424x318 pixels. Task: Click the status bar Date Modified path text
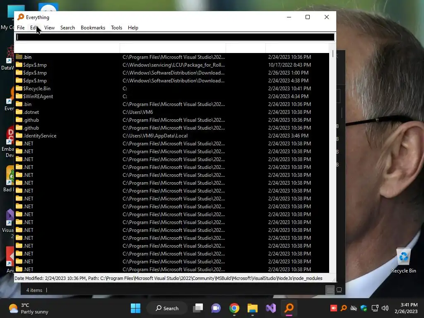168,278
